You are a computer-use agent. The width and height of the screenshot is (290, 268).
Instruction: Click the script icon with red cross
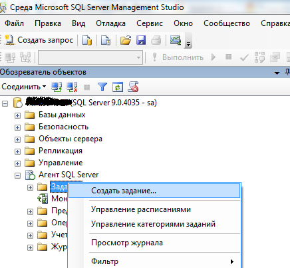point(133,87)
